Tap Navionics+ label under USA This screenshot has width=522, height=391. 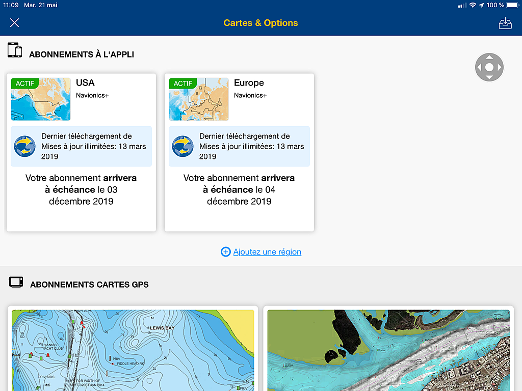tap(92, 95)
